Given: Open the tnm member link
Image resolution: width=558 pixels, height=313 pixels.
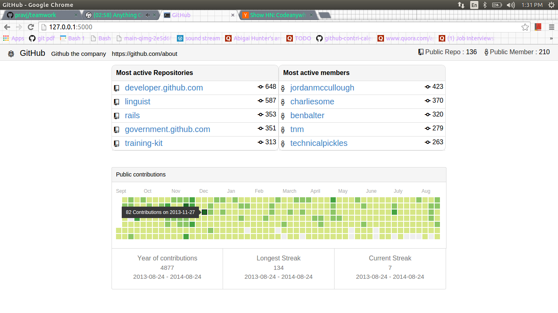Looking at the screenshot, I should 297,129.
